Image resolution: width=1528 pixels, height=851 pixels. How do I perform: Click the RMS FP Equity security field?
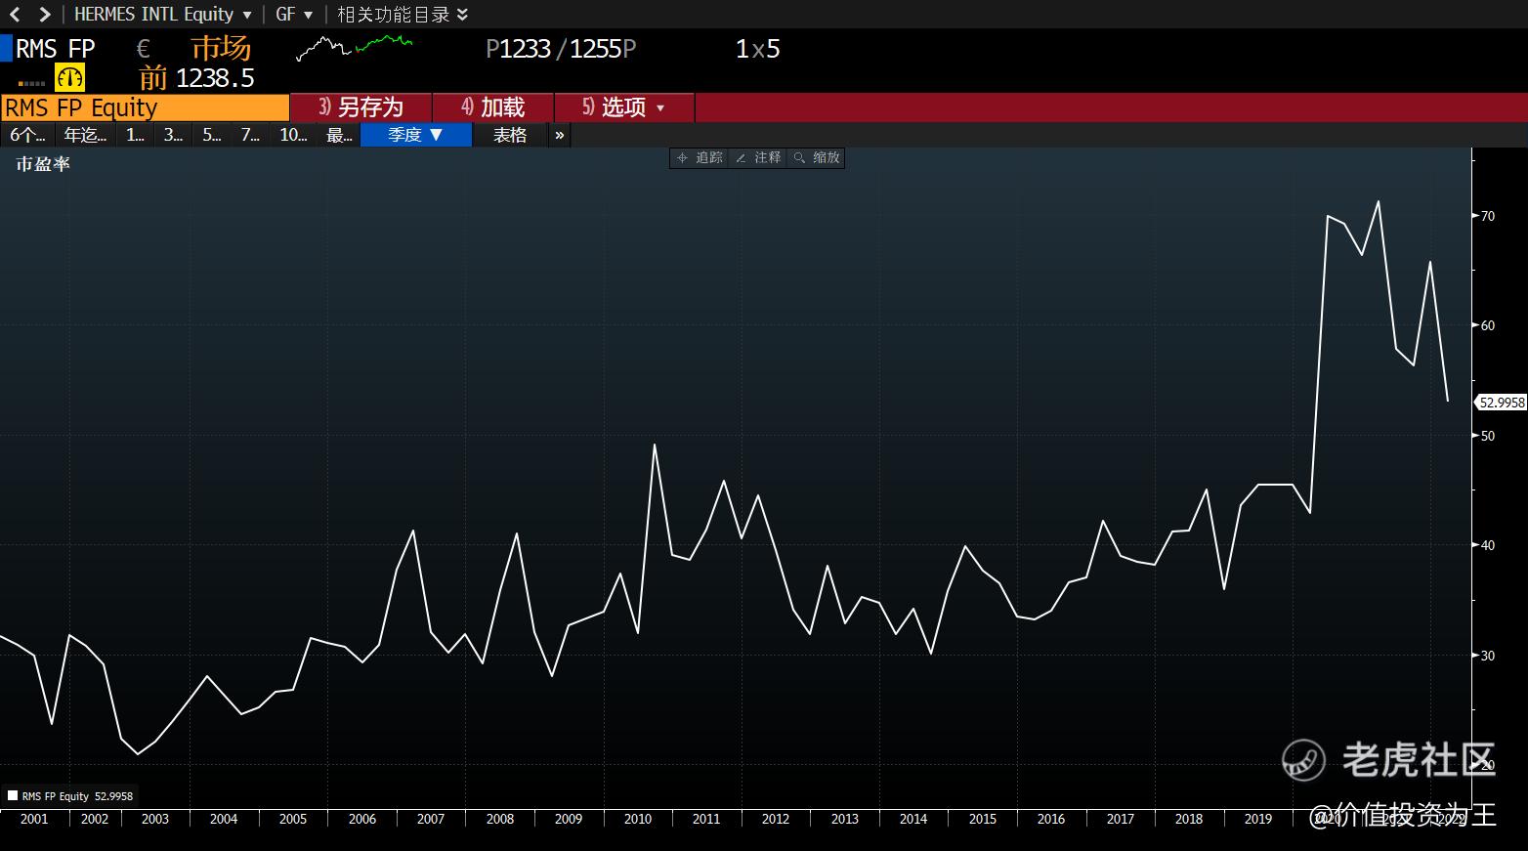point(145,107)
